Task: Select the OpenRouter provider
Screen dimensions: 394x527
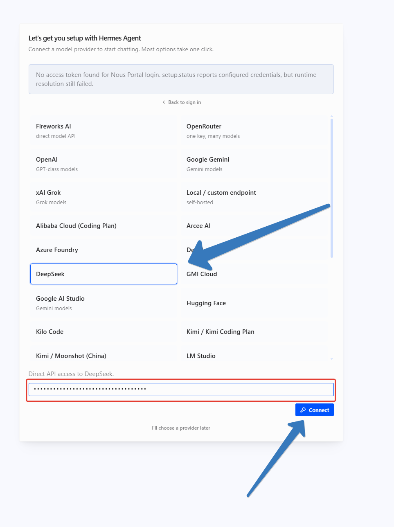Action: pyautogui.click(x=254, y=131)
